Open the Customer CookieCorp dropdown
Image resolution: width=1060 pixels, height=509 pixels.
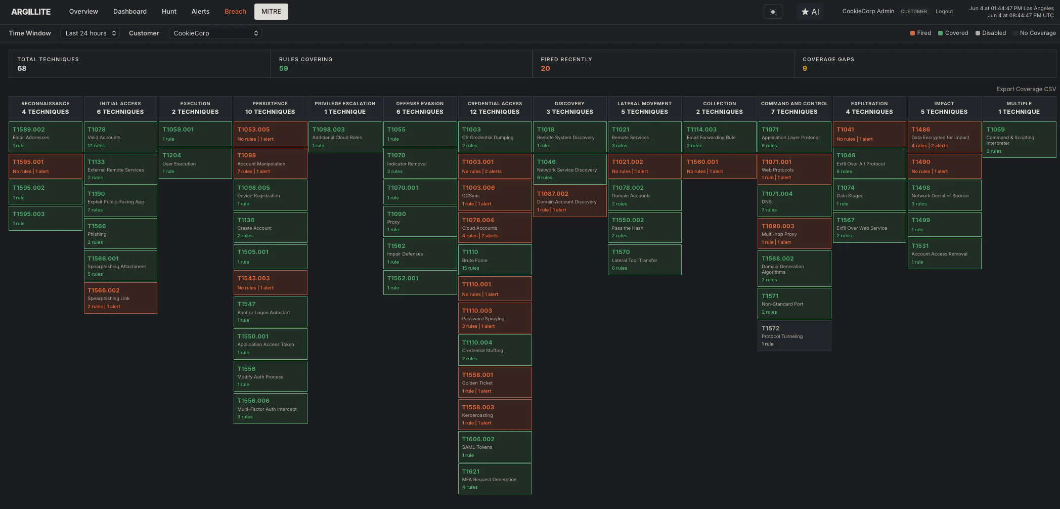215,33
